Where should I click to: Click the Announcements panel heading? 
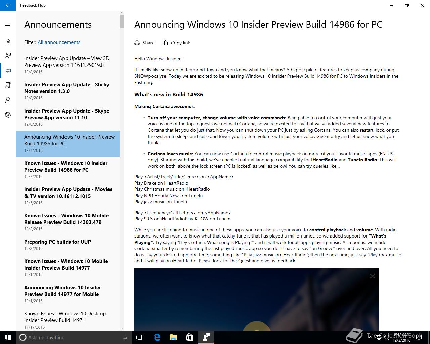click(x=58, y=24)
